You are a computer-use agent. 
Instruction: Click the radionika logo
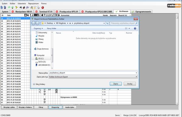point(174,5)
